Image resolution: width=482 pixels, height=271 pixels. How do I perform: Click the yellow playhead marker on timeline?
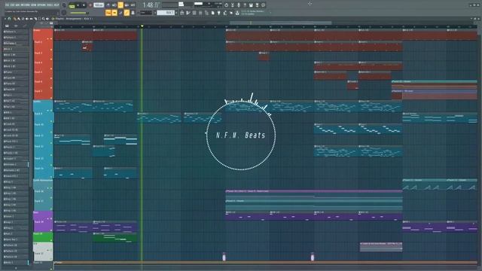coord(142,26)
